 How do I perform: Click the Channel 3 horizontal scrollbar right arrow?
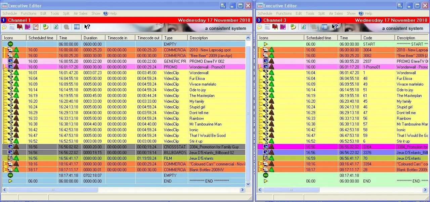click(427, 190)
